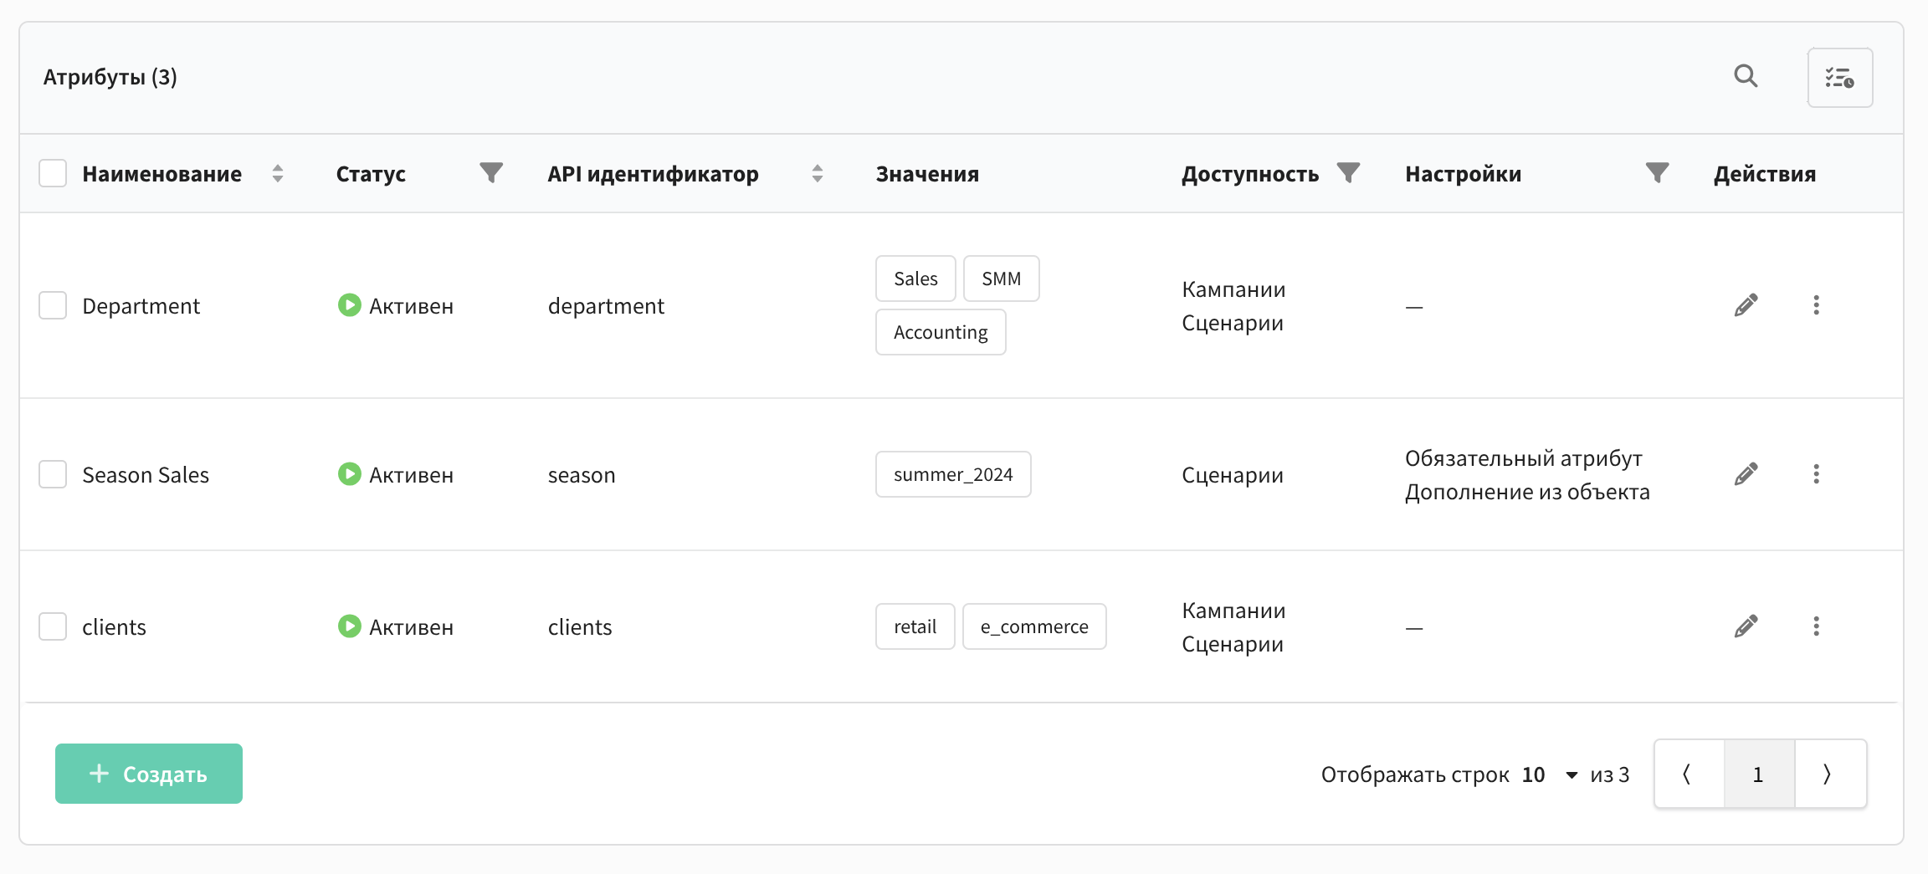
Task: Select the Department row checkbox
Action: coord(53,305)
